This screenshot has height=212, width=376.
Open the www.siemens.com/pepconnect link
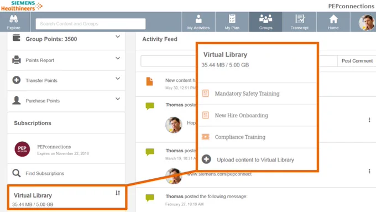(x=219, y=174)
